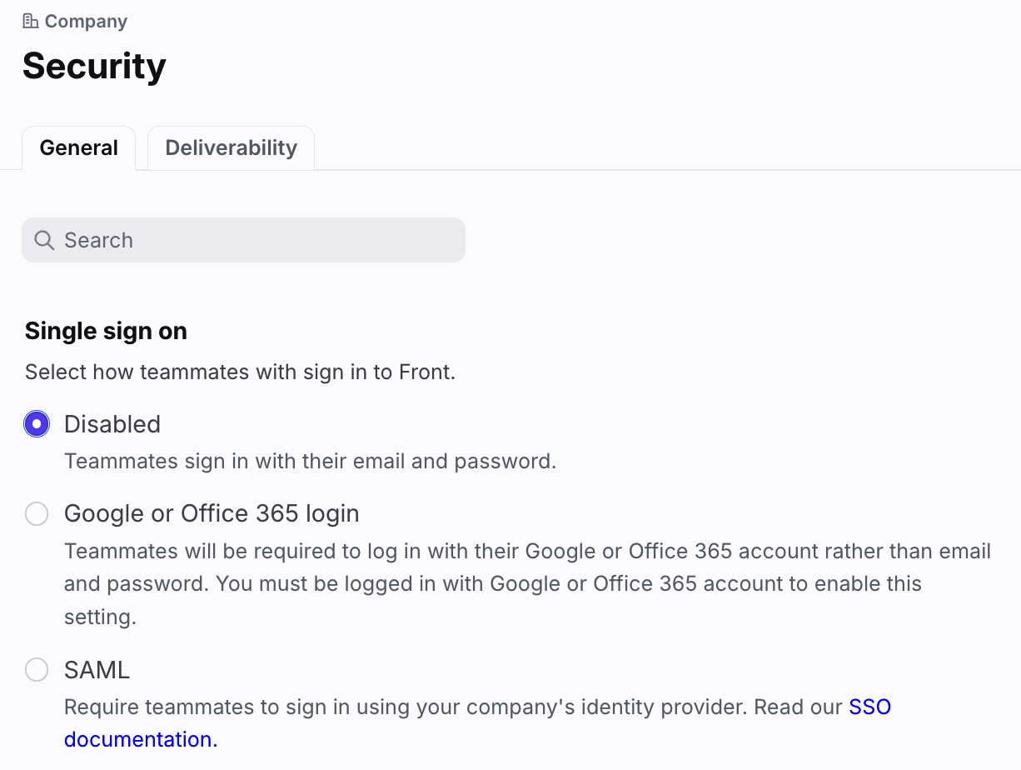Click the Disabled option label text

pyautogui.click(x=112, y=424)
